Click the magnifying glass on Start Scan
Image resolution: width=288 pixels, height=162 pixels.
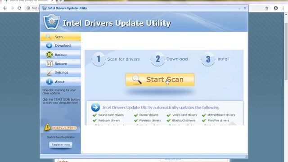pos(137,80)
